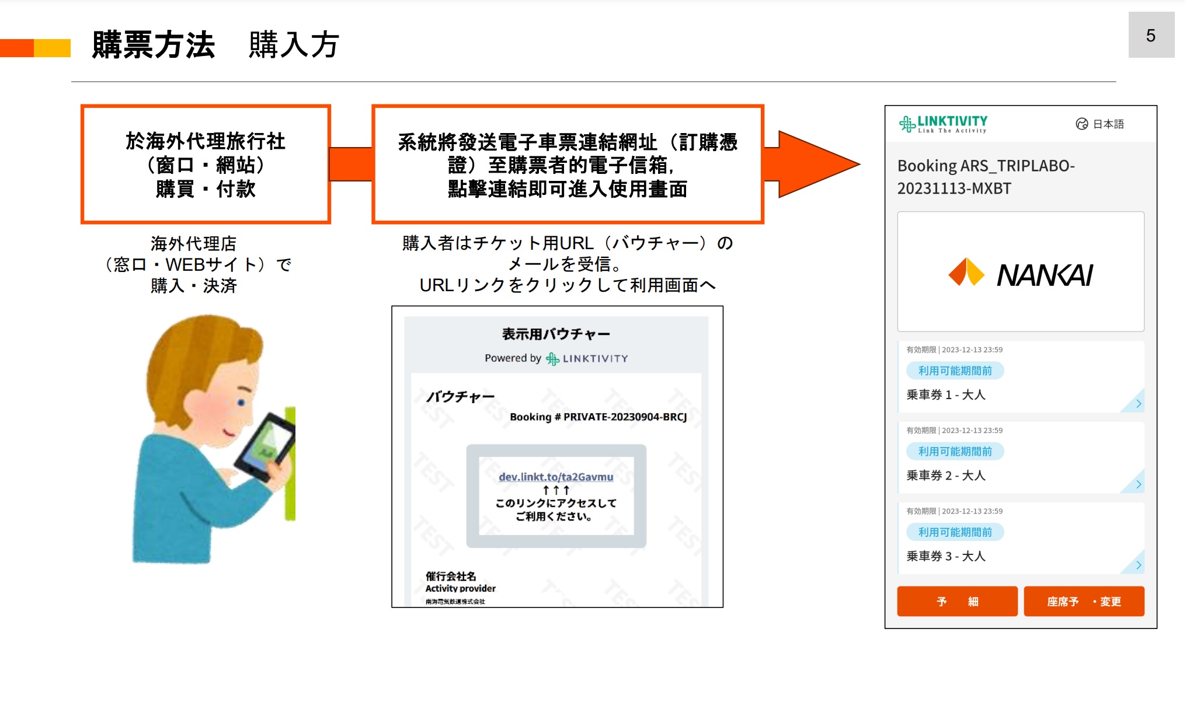Click the 座席予・変更 orange button
1190x702 pixels.
point(1084,601)
